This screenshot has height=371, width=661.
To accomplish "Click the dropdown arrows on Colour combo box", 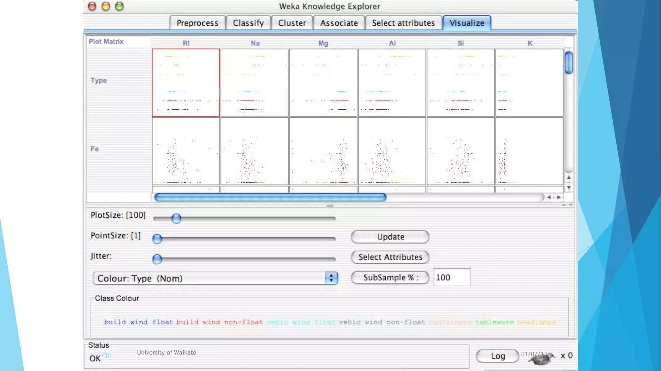I will click(x=331, y=278).
